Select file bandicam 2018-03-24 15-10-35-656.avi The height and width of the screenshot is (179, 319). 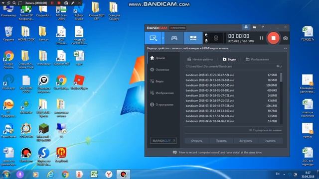tap(231, 80)
